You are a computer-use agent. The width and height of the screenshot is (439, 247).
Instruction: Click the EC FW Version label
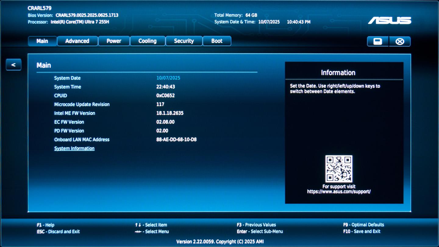point(69,122)
